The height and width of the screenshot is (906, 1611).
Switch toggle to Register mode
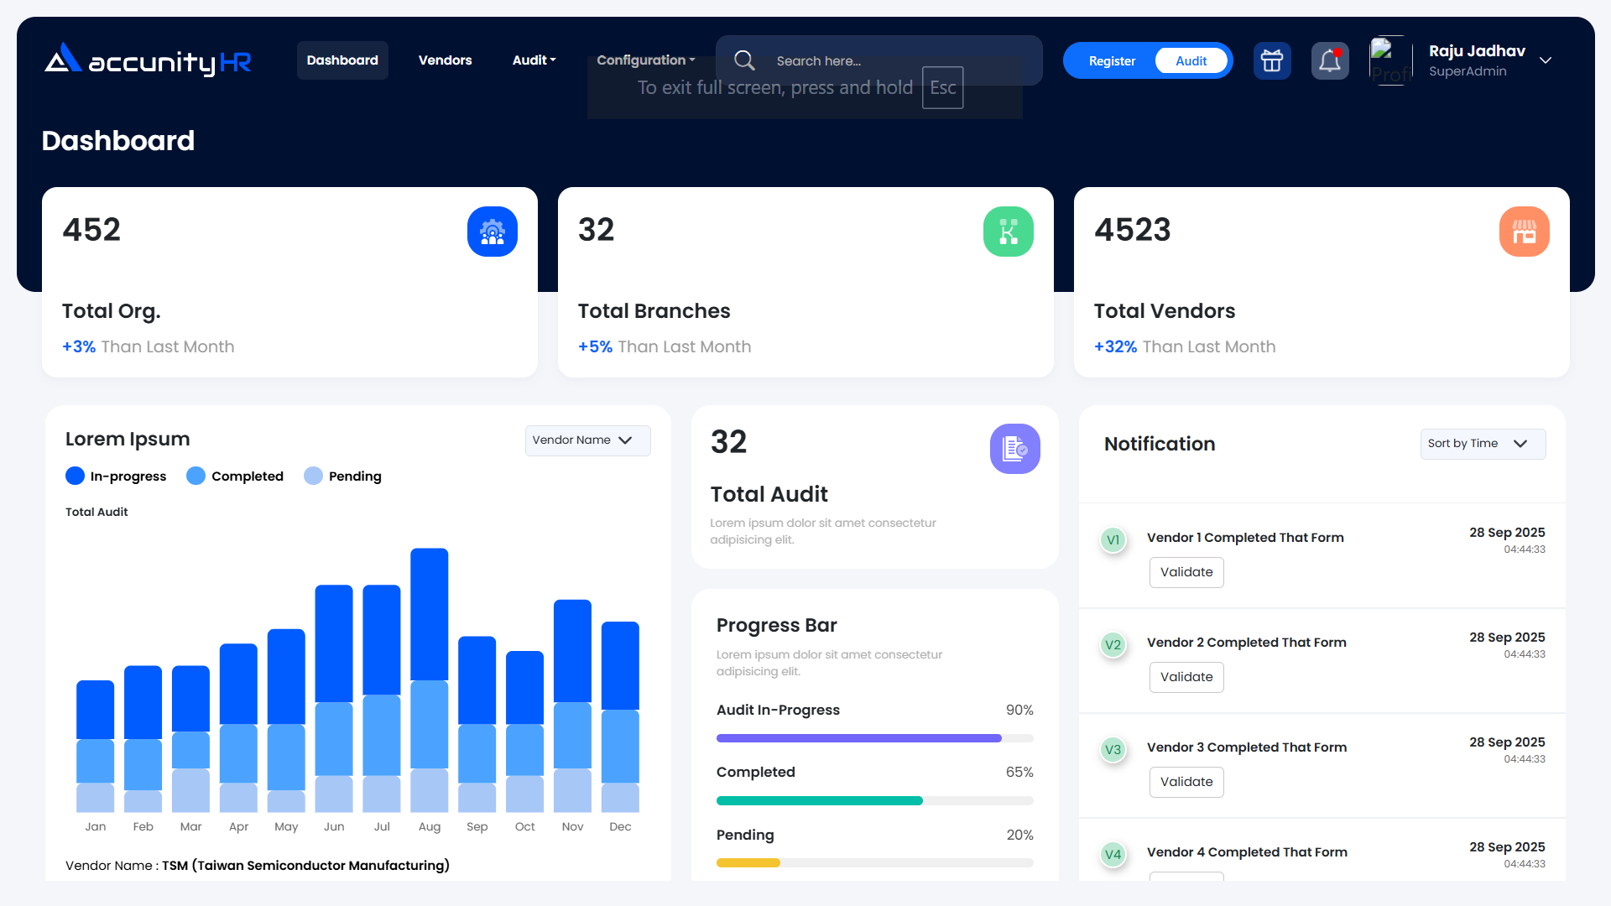(x=1112, y=61)
